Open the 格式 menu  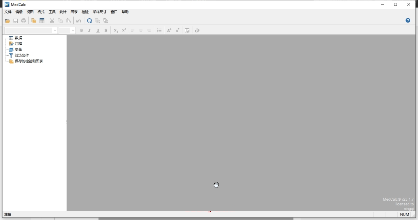pos(41,12)
